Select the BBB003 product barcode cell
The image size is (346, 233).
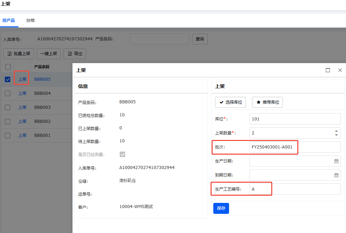click(x=43, y=107)
